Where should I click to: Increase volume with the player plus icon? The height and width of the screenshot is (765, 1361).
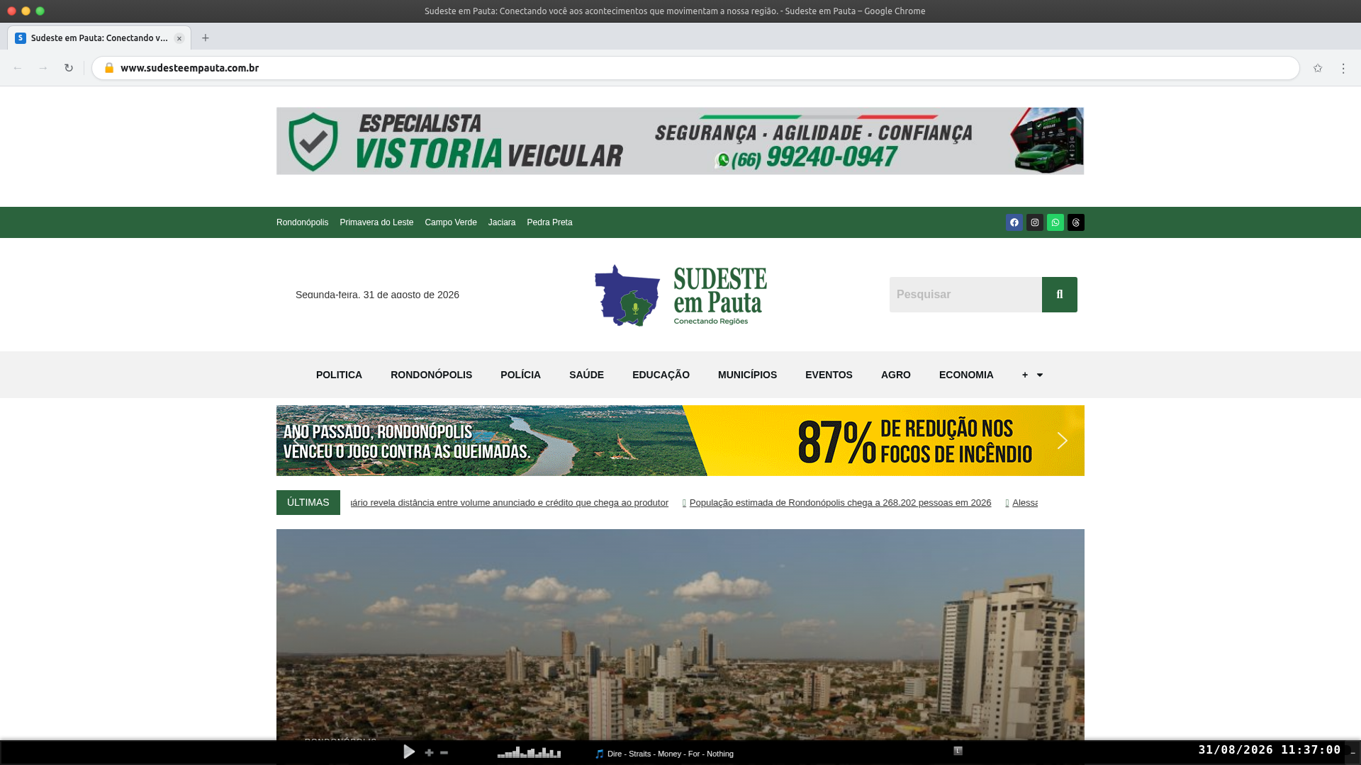(429, 752)
